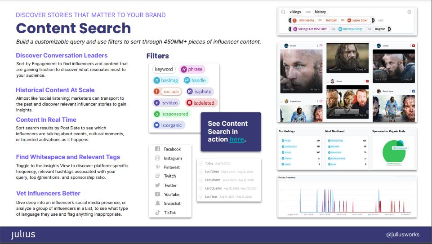Viewport: 432px width, 244px height.
Task: Tick the checkbox on Leeper's YouTube post
Action: point(374,46)
